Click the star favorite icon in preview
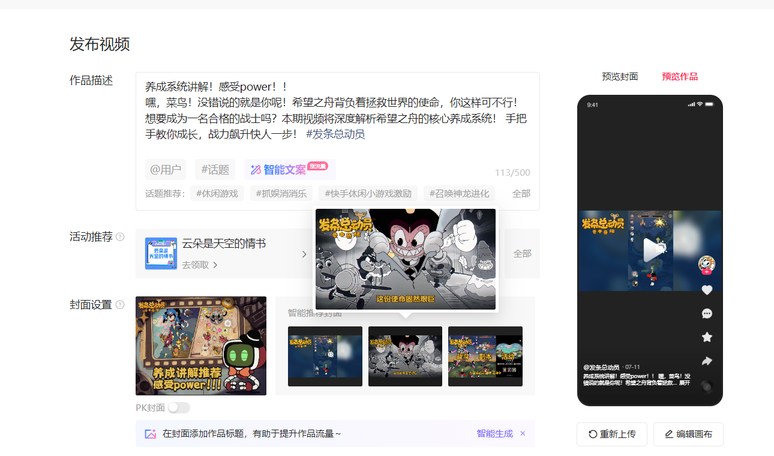Screen dimensions: 774x456 (707, 337)
